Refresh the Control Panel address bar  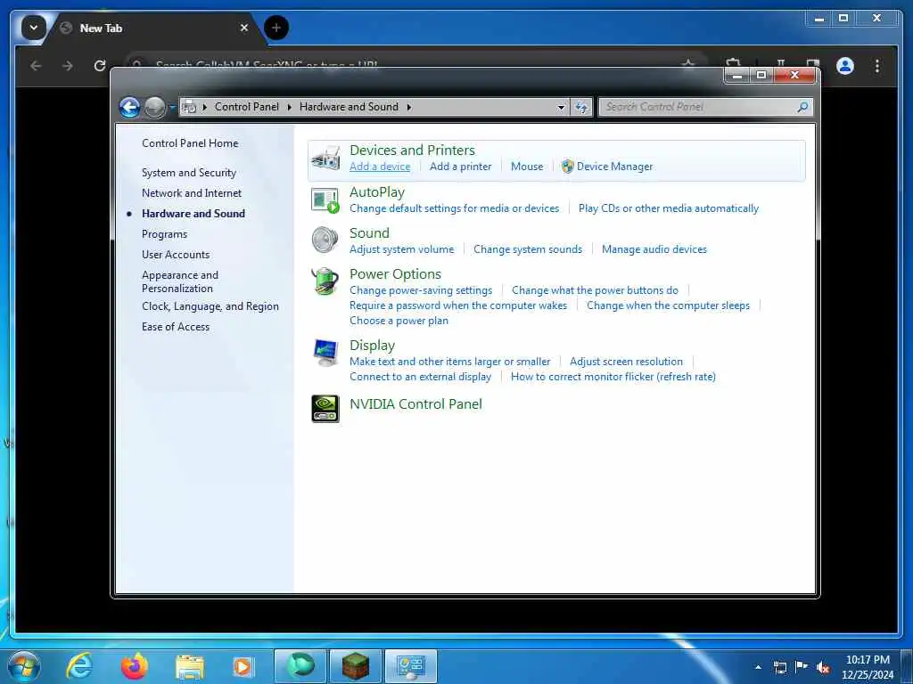point(581,107)
